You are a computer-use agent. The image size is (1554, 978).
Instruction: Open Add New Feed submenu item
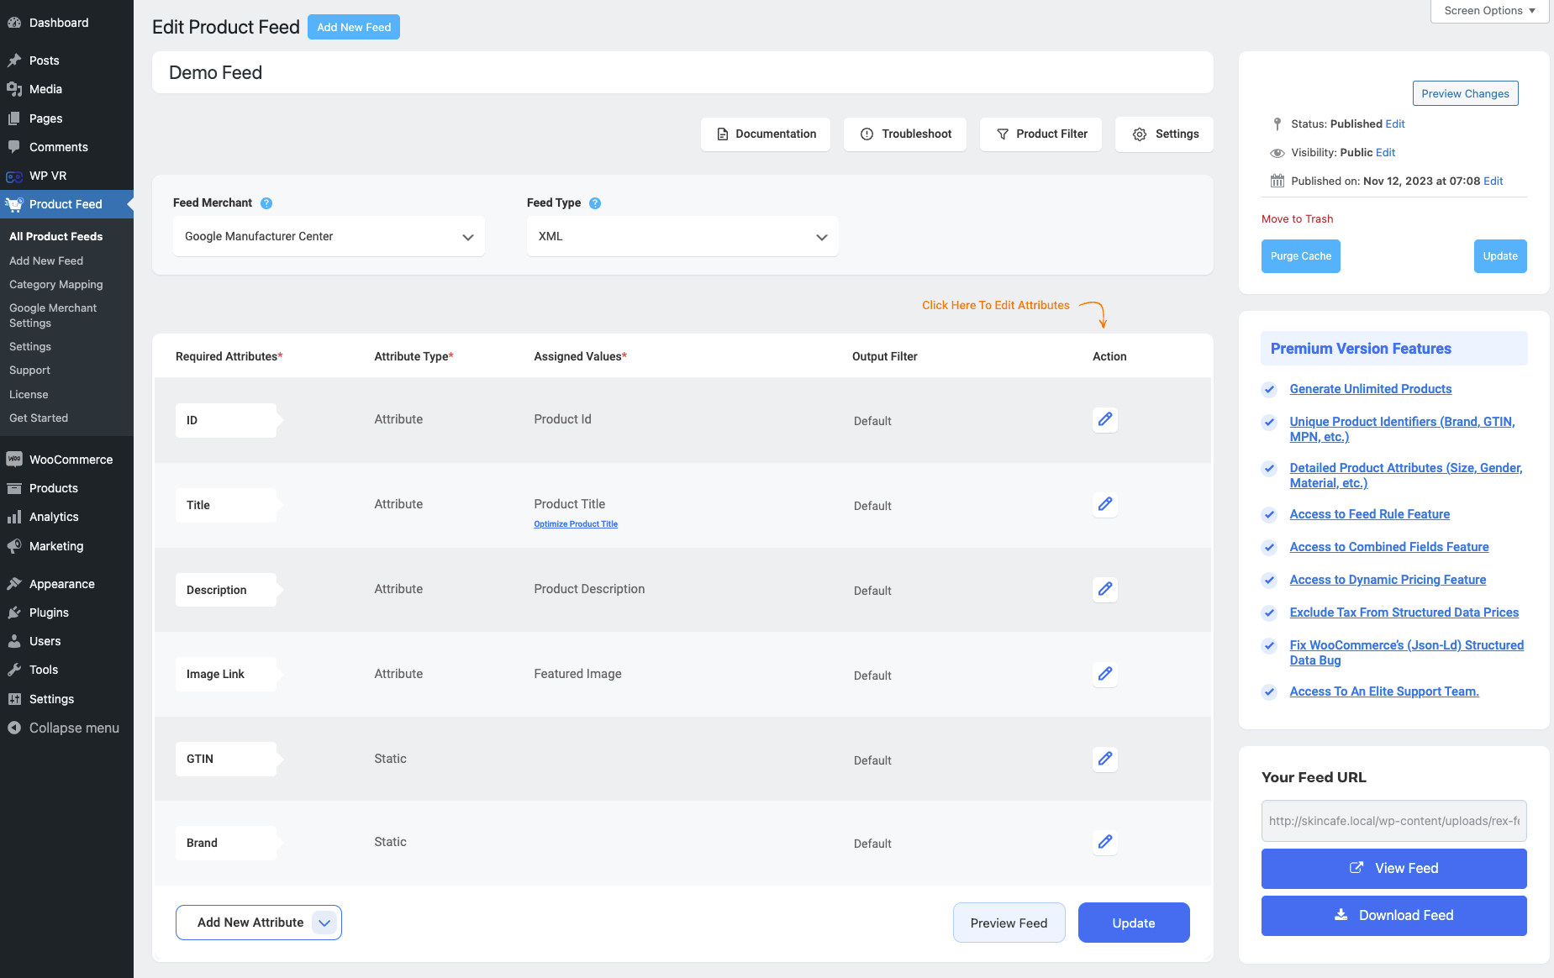coord(46,261)
